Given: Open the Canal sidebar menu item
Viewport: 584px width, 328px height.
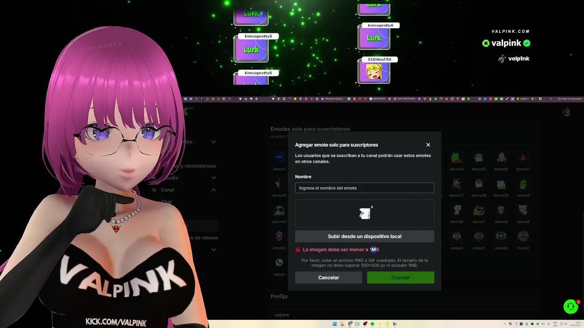Looking at the screenshot, I should (167, 190).
